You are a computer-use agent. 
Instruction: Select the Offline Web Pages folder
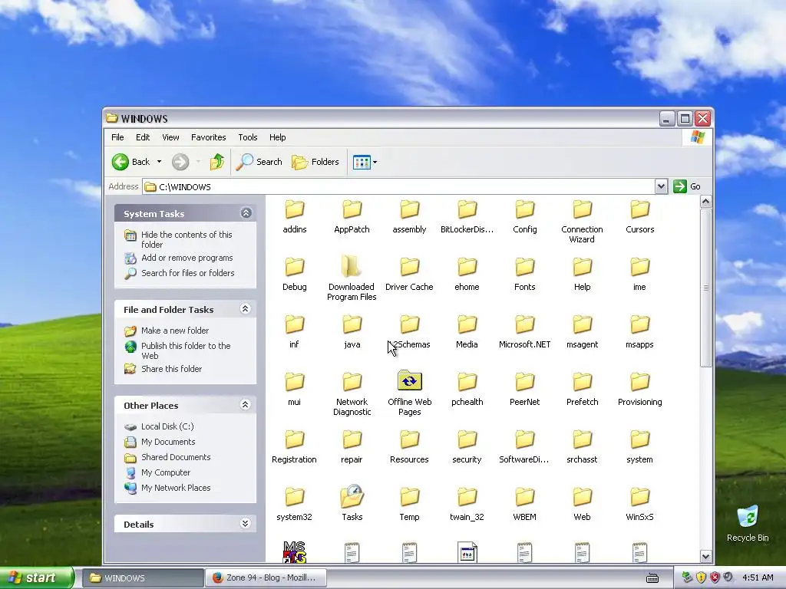click(410, 393)
